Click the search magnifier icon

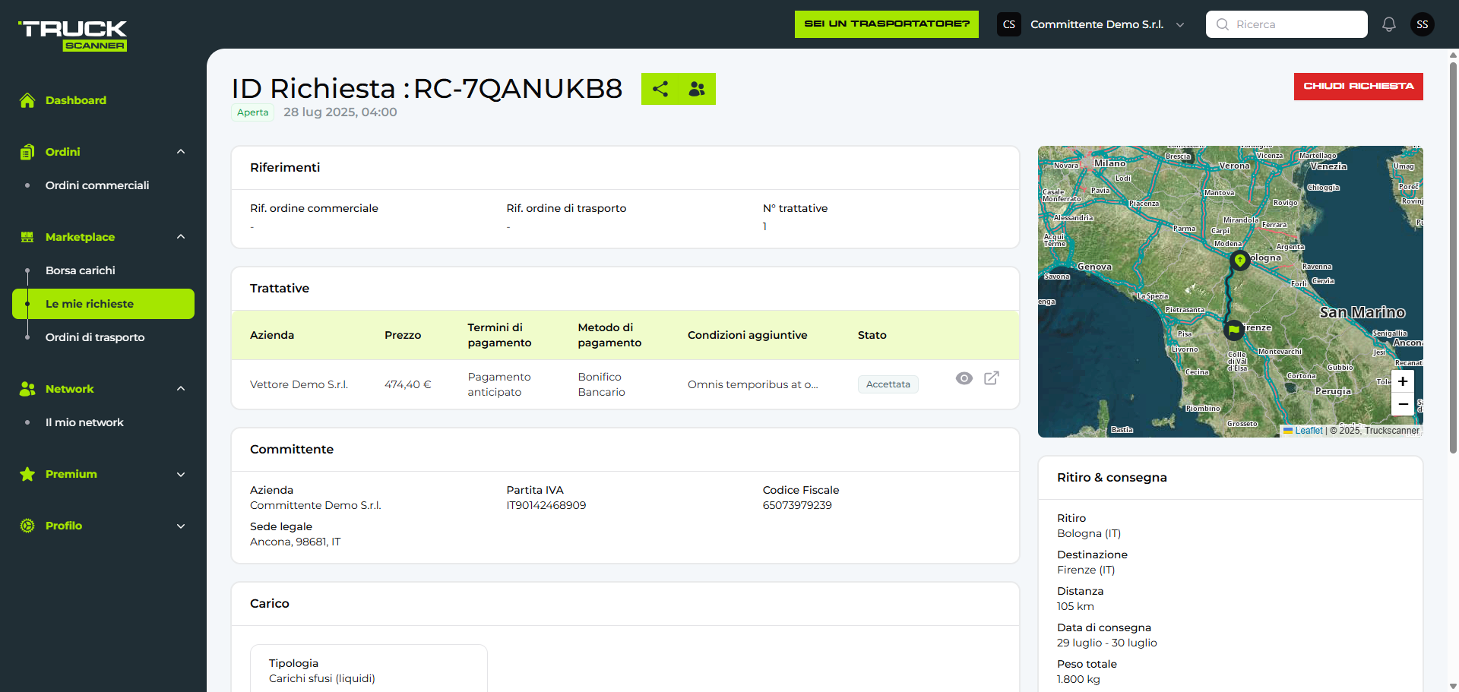1223,24
